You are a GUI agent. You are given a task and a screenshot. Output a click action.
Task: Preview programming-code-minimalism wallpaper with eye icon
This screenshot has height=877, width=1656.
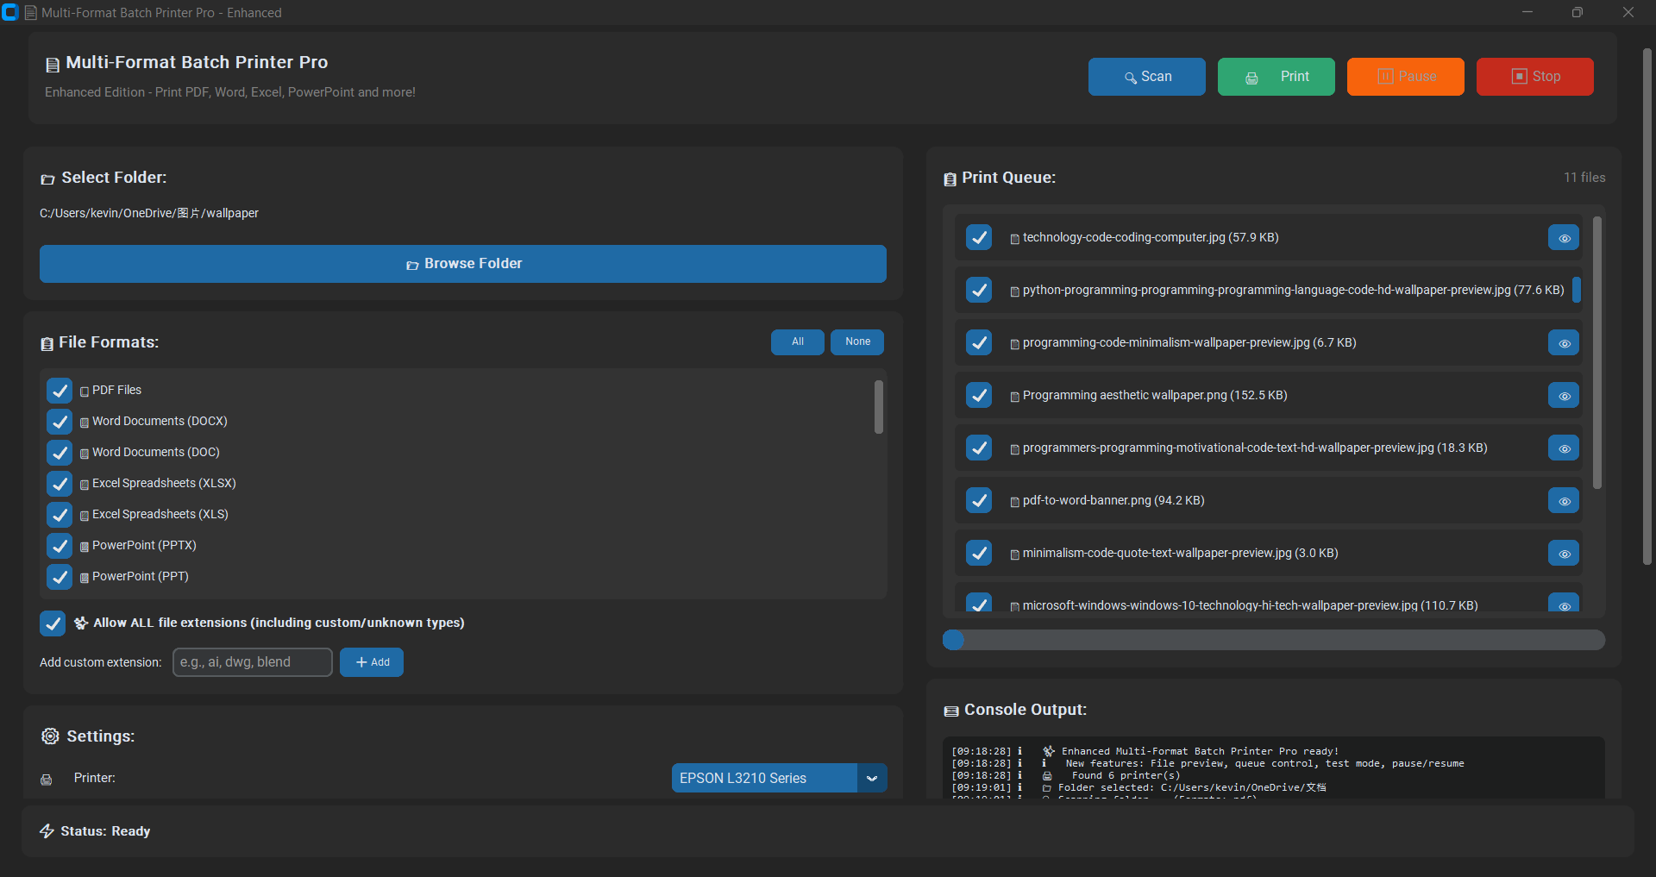point(1563,343)
